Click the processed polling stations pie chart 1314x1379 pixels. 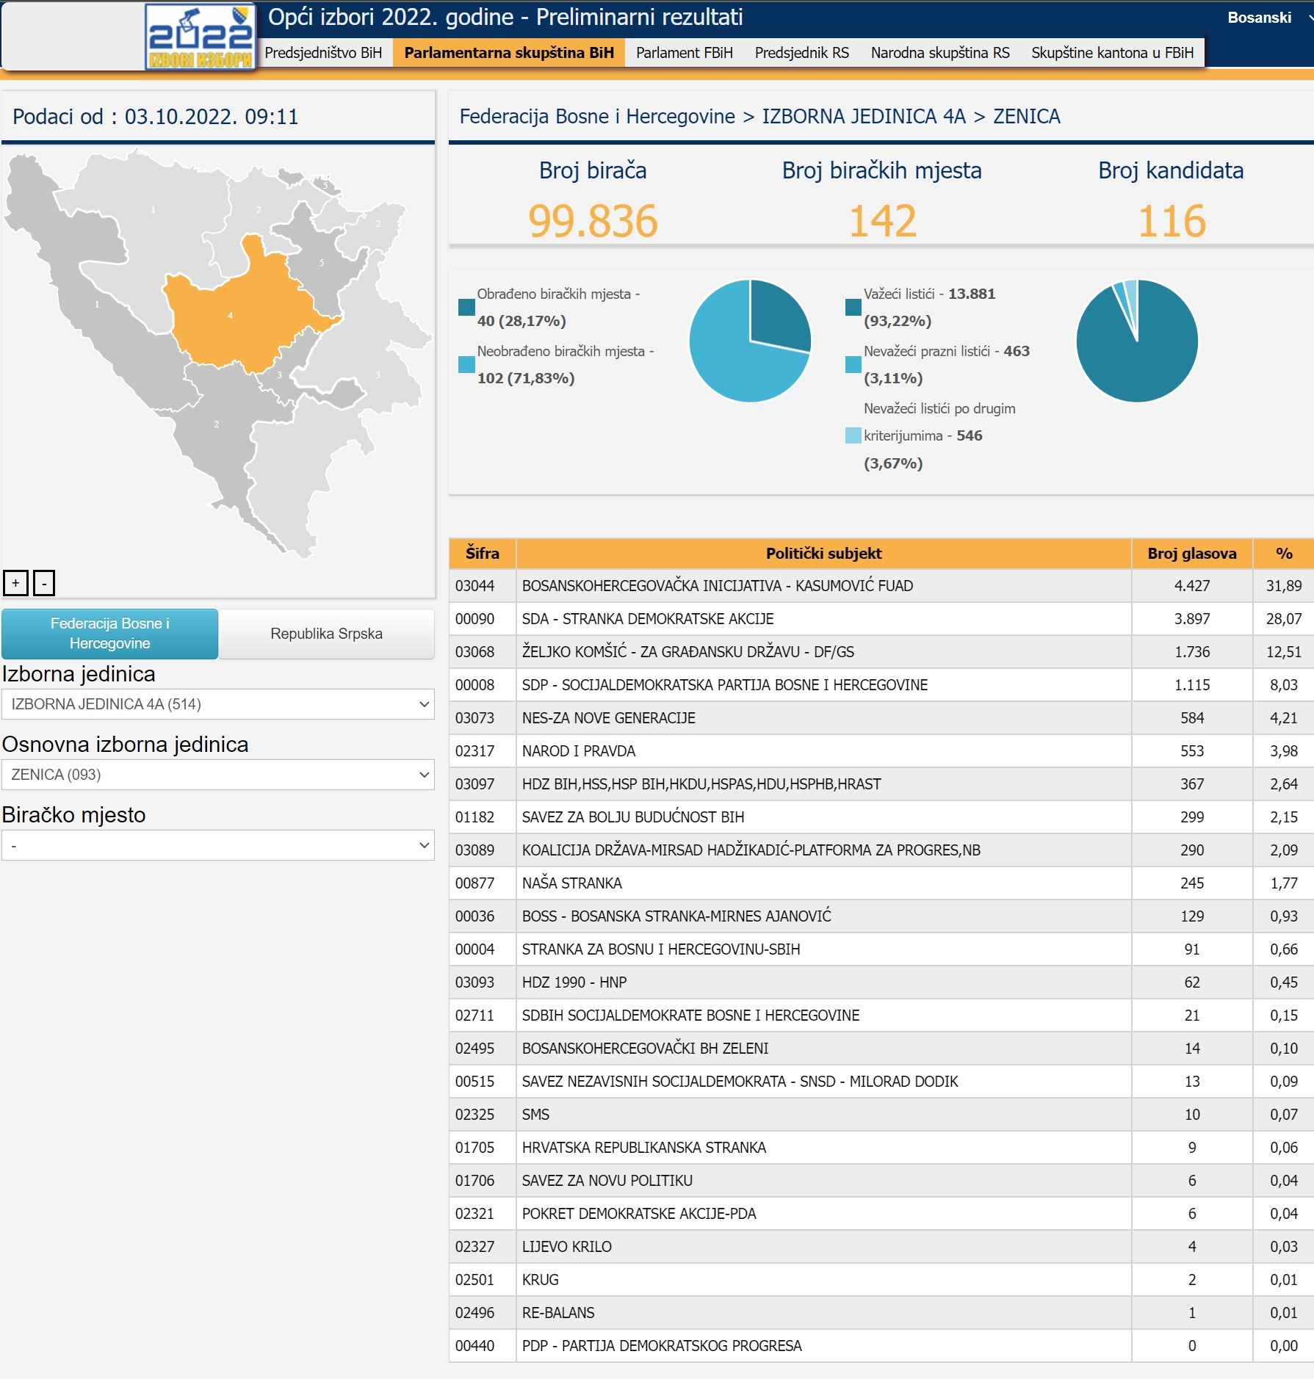(749, 341)
